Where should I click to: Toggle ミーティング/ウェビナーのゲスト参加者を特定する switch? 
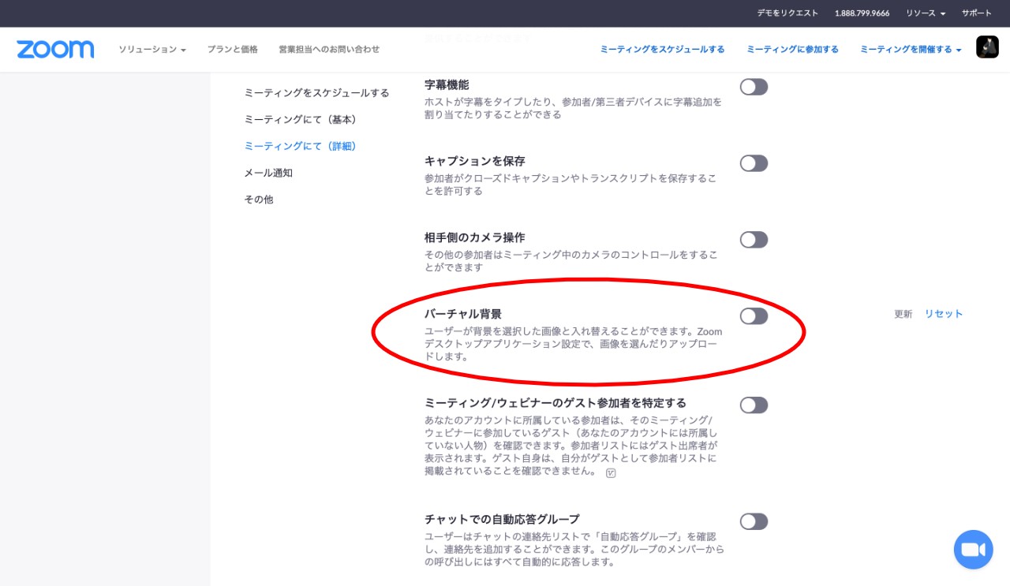click(x=754, y=405)
